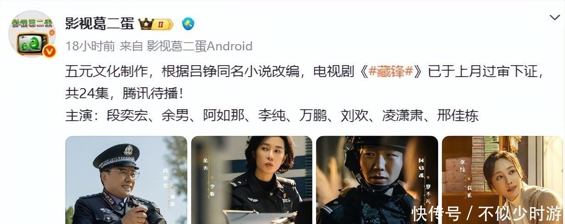
Task: Click the 主演 label in the post
Action: click(79, 116)
